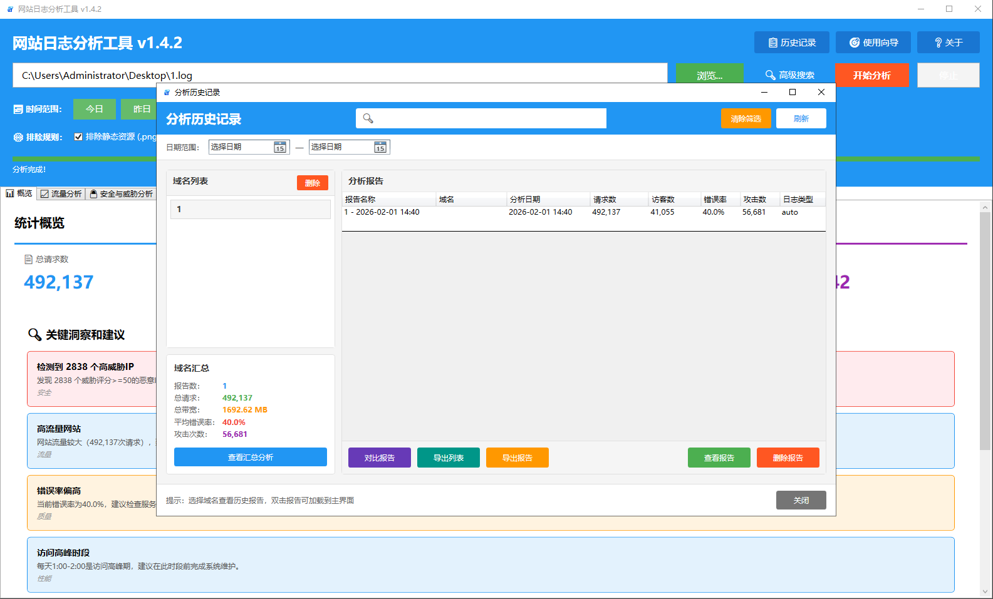Click the 对比报告 purple button

tap(379, 458)
